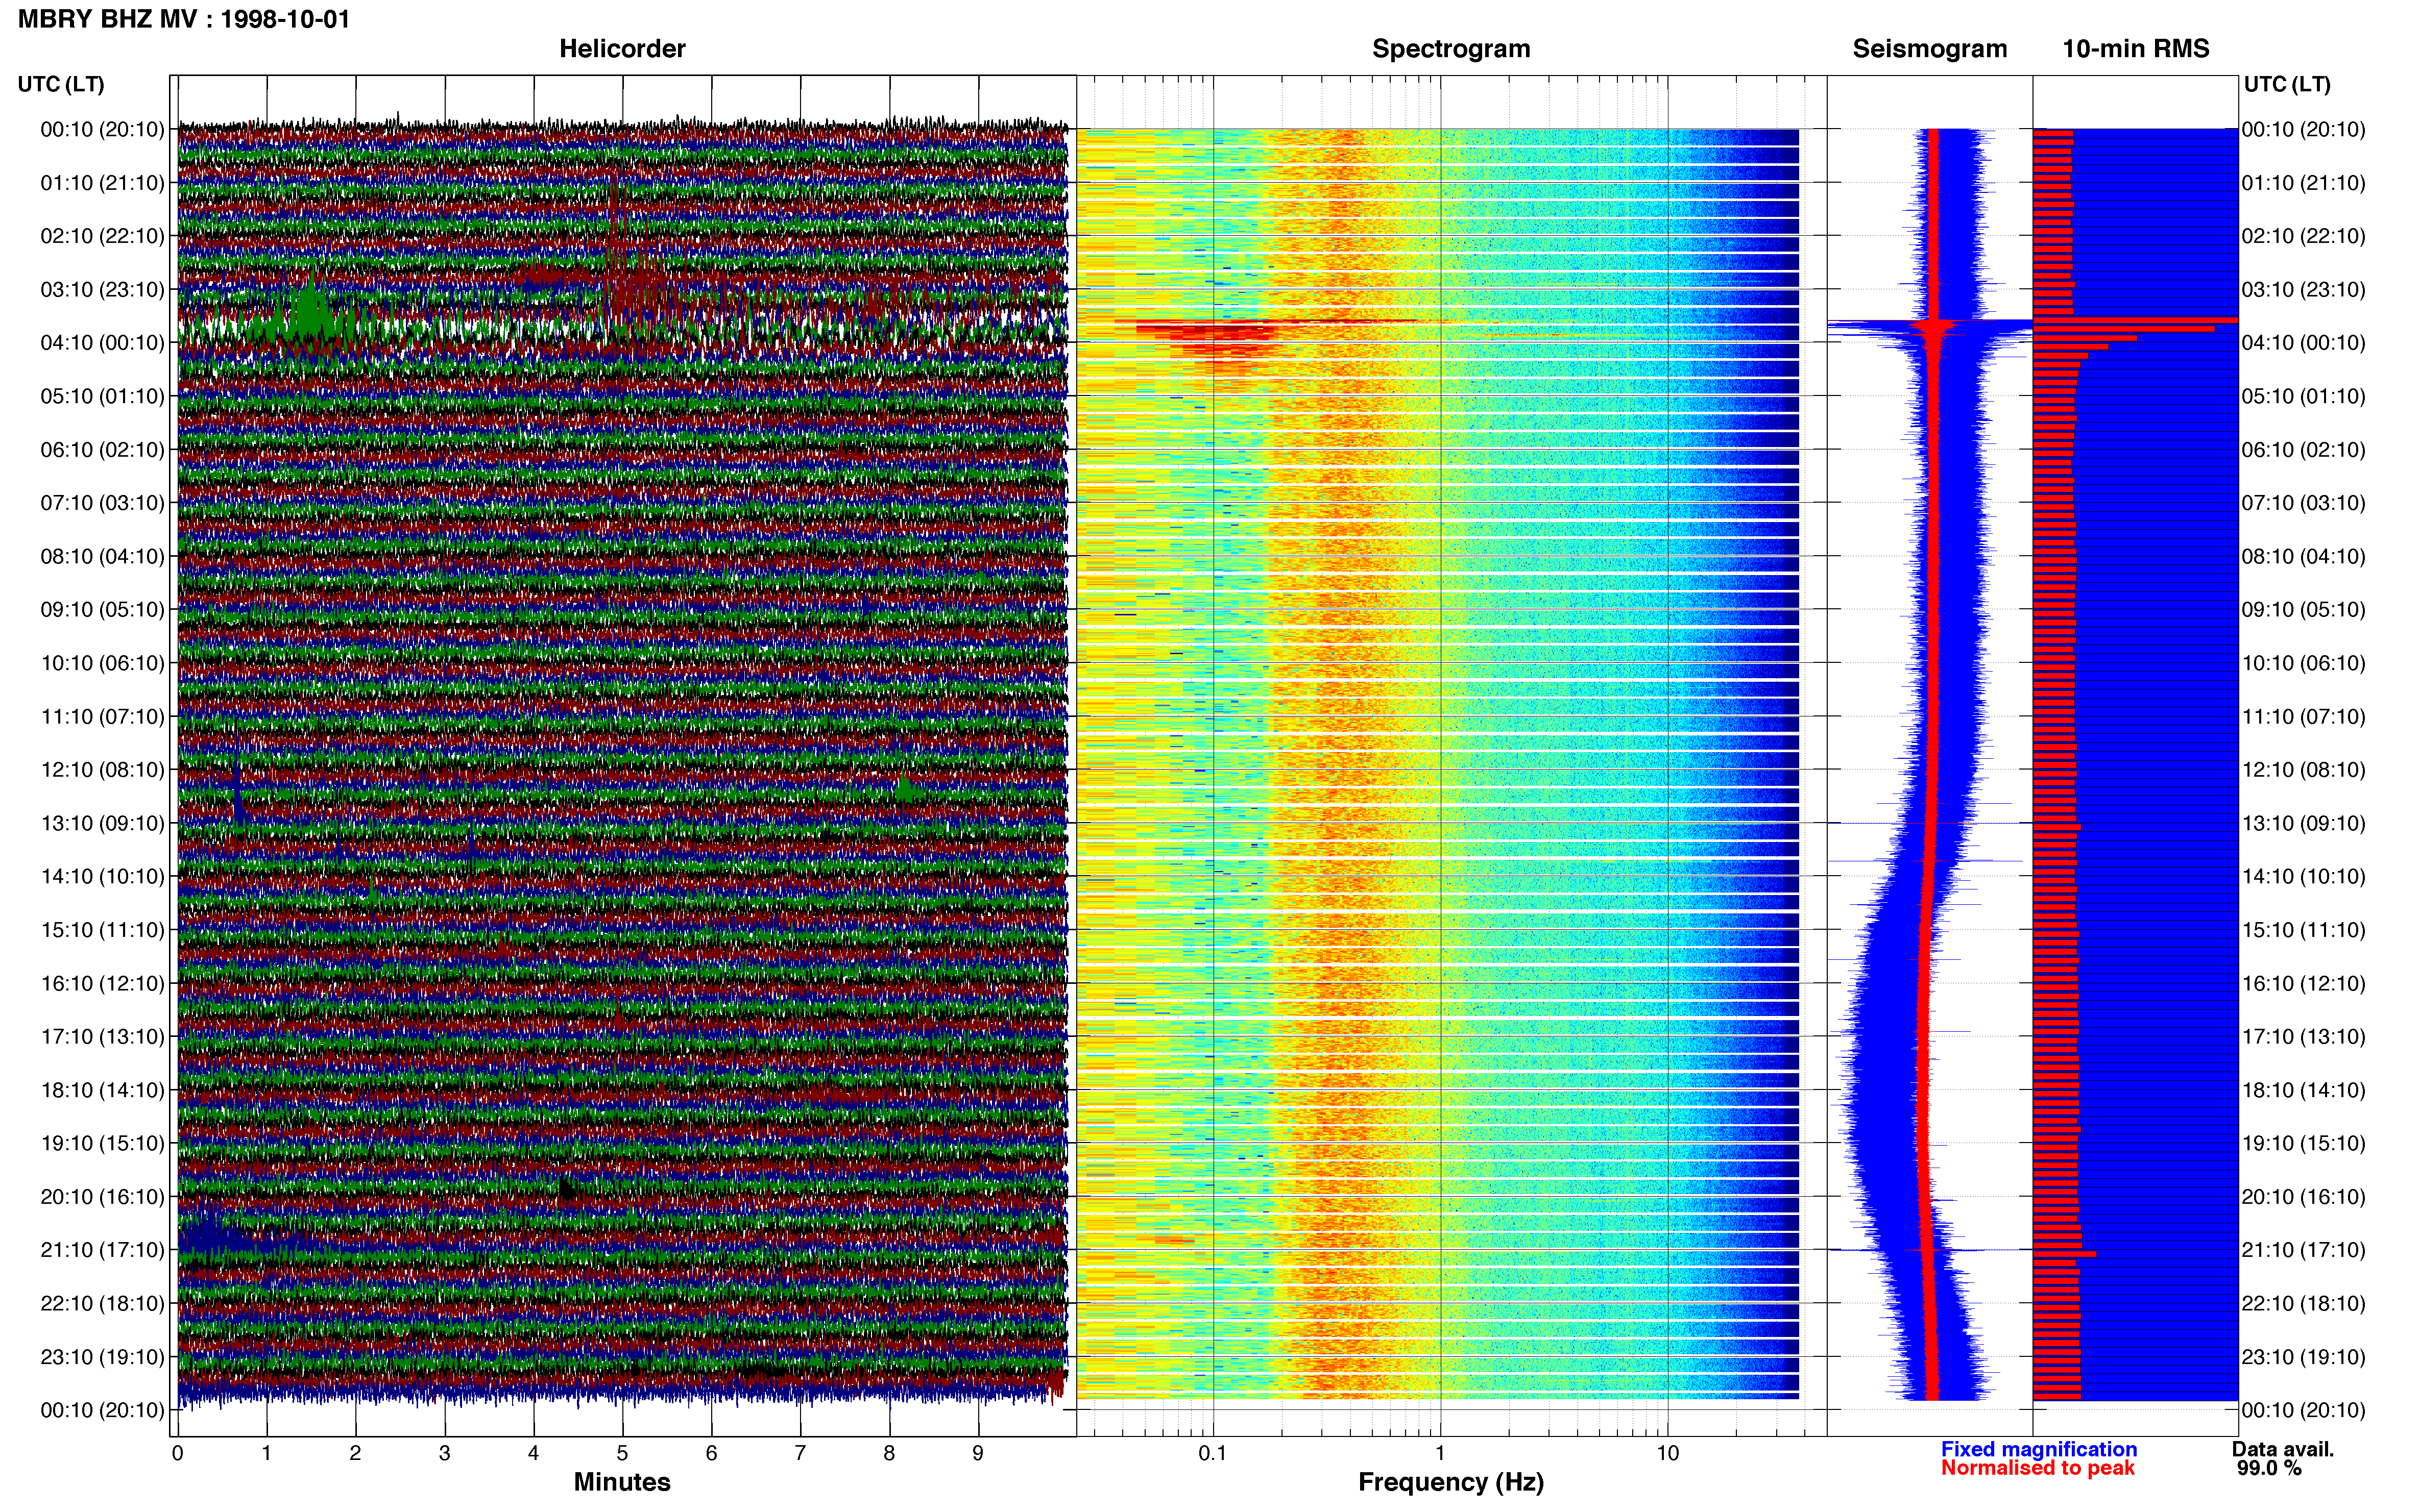
Task: Click the 'Helicorder' panel heading
Action: click(622, 49)
